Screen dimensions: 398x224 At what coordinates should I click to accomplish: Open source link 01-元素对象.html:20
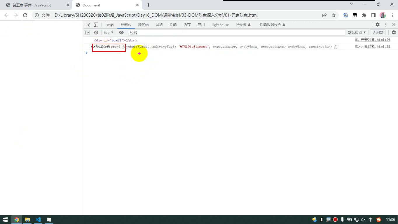point(372,40)
